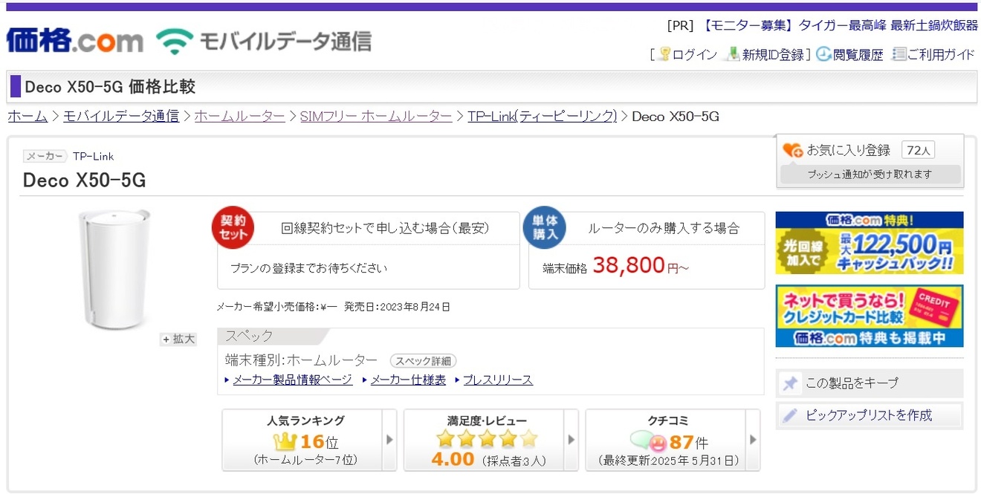Go to ホーム breadcrumb
Screen dimensions: 981x494
27,116
